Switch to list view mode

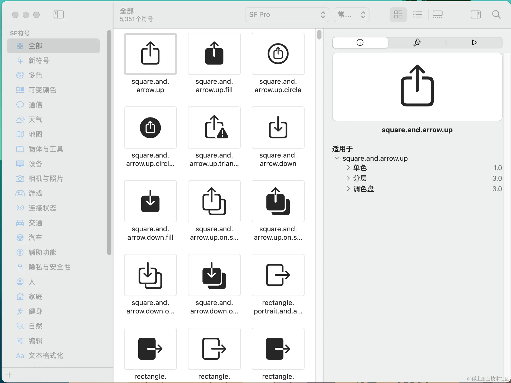point(418,14)
